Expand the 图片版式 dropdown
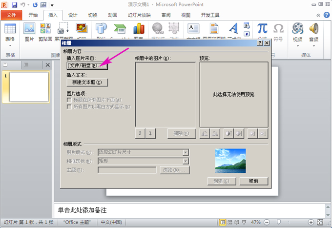The width and height of the screenshot is (332, 228). 186,152
